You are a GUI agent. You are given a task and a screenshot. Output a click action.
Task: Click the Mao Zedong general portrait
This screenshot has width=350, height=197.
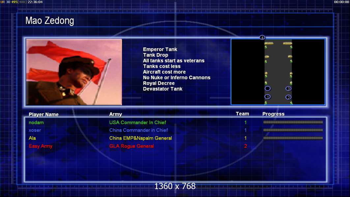pos(74,72)
